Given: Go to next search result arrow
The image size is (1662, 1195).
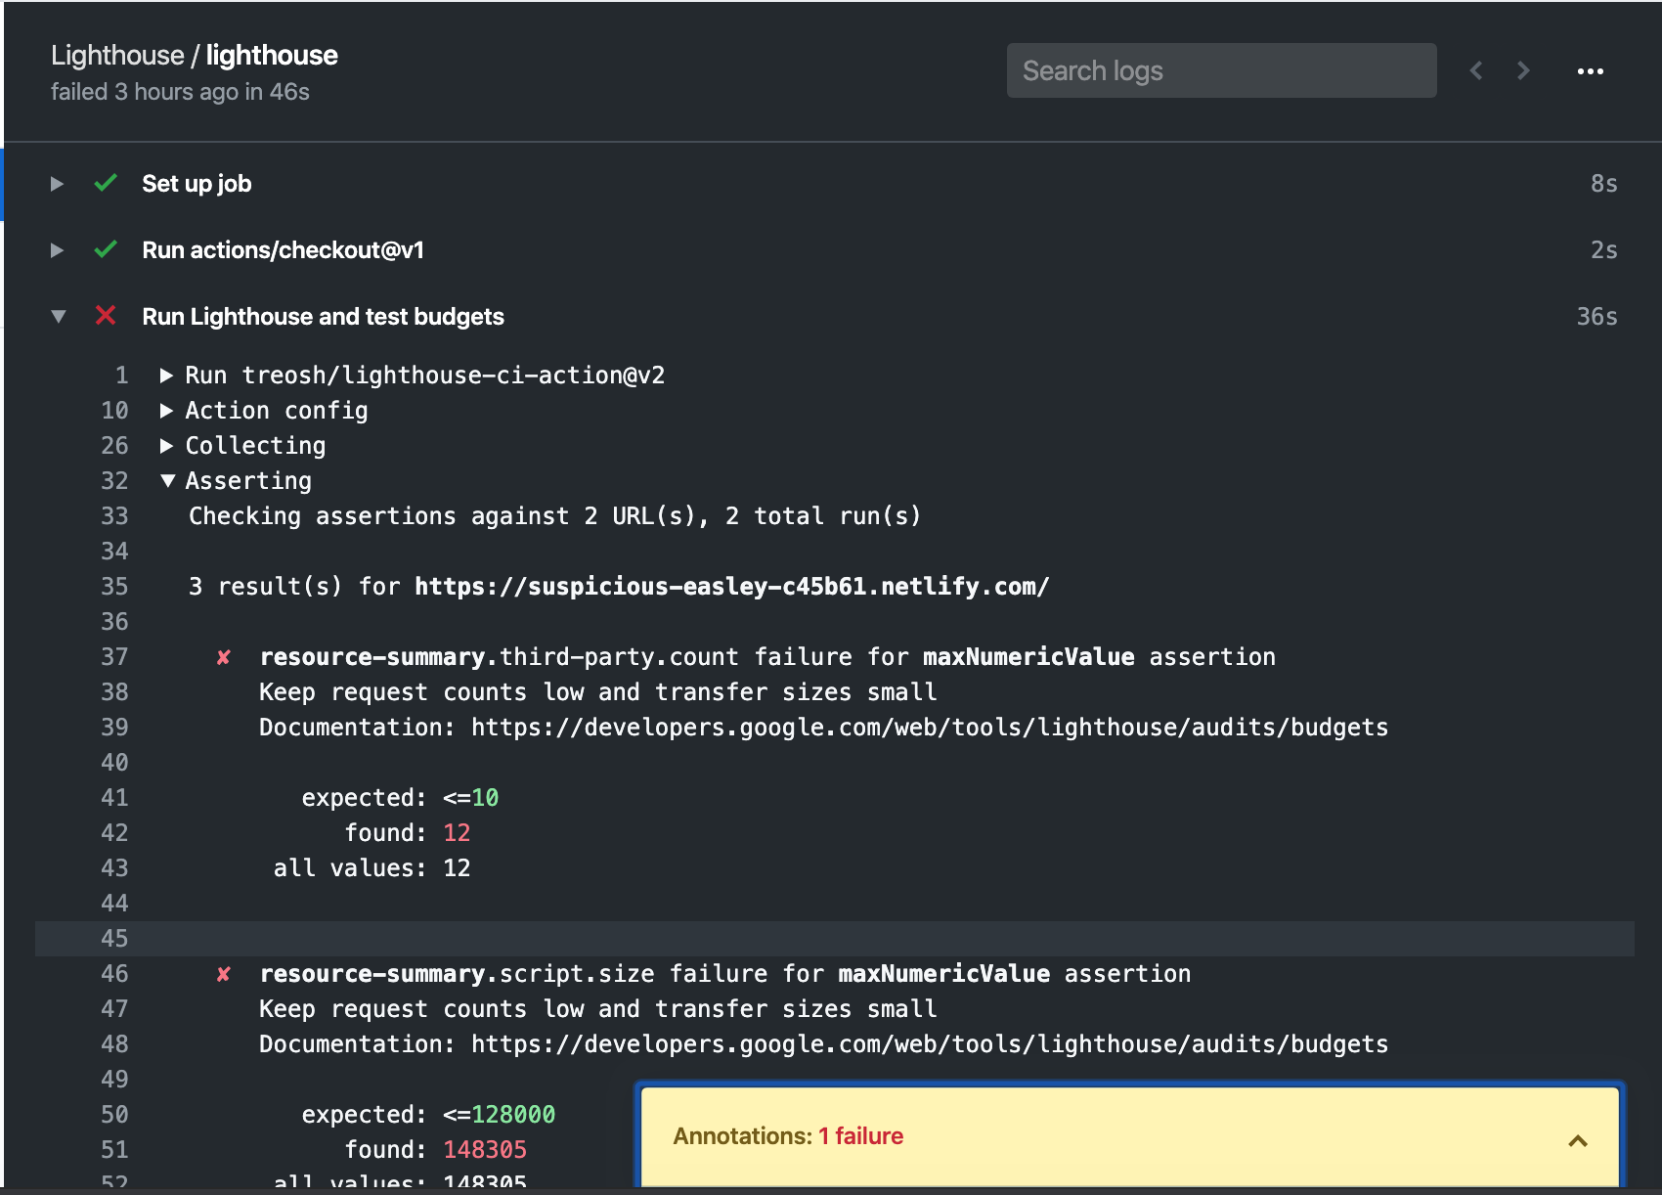Looking at the screenshot, I should pos(1523,70).
